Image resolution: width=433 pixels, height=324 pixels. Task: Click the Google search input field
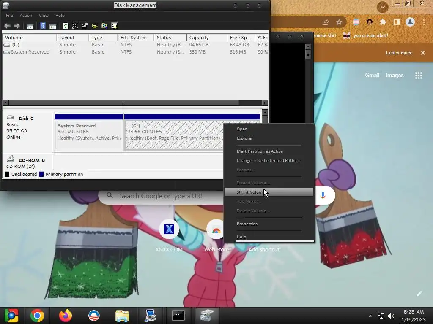point(162,196)
